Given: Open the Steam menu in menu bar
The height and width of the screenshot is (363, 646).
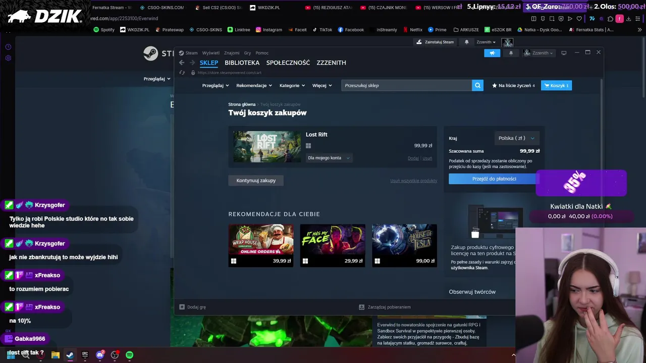Looking at the screenshot, I should 191,53.
